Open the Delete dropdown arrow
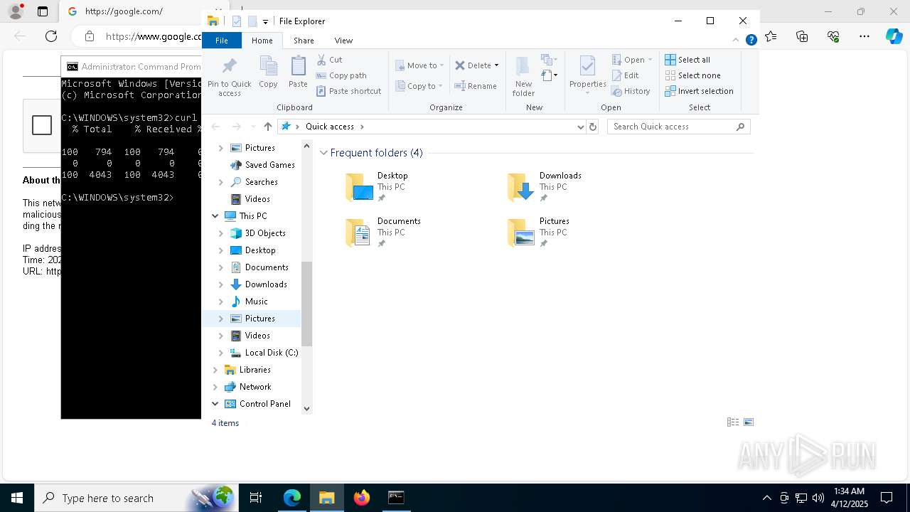 click(x=496, y=65)
